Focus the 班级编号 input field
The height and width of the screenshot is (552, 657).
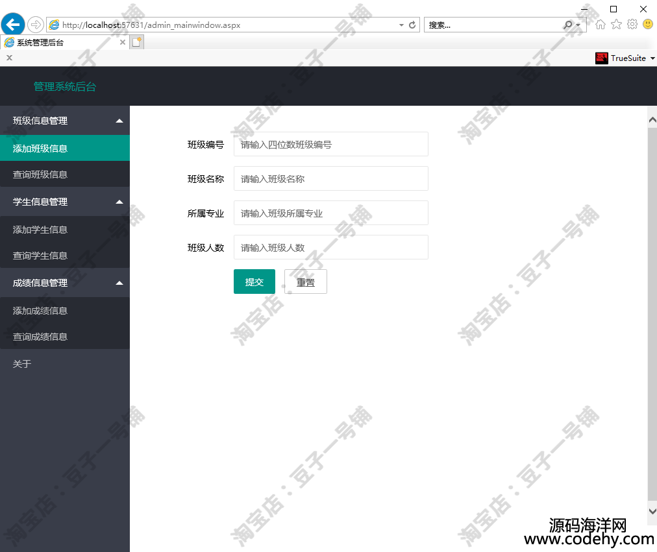click(331, 145)
